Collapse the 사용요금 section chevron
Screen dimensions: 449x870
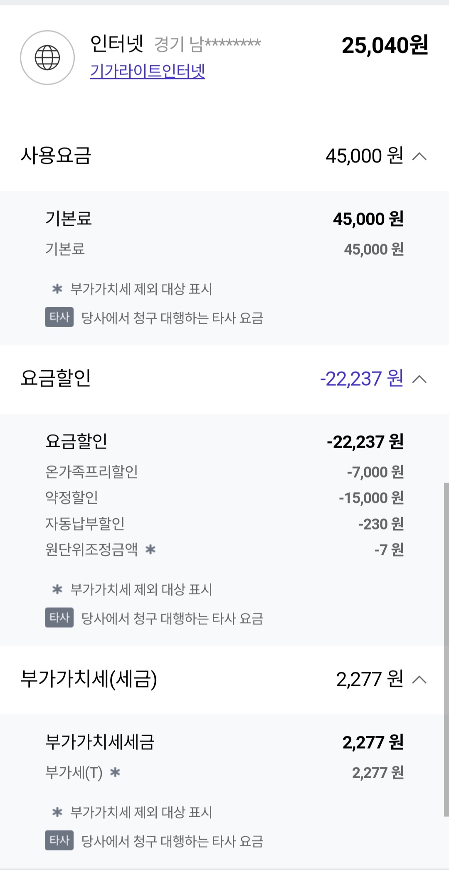419,156
